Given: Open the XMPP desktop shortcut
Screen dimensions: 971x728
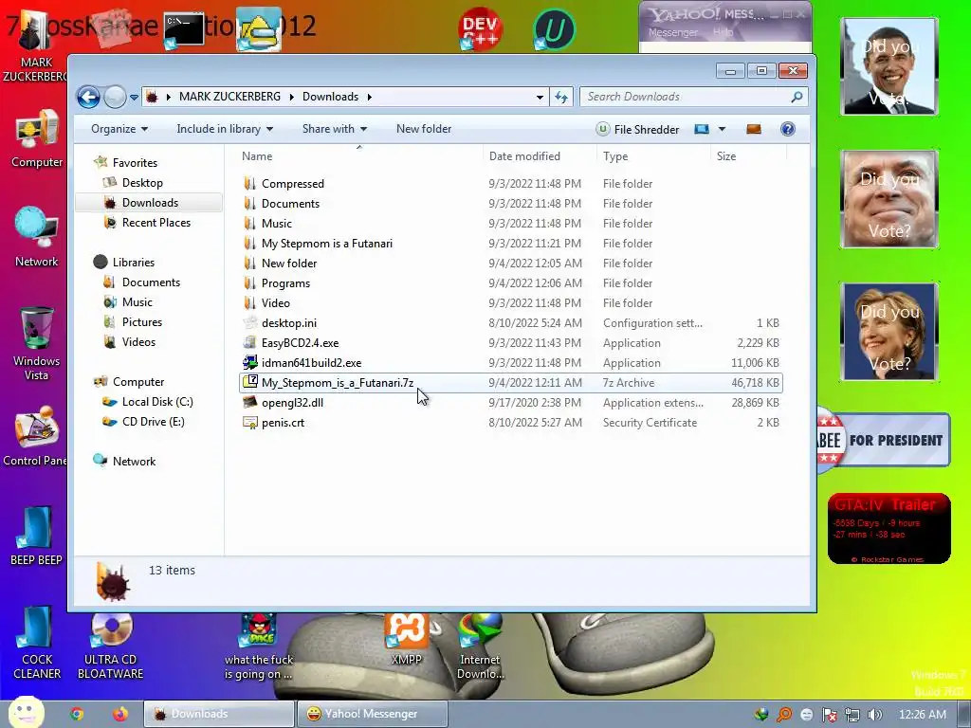Looking at the screenshot, I should [x=406, y=640].
